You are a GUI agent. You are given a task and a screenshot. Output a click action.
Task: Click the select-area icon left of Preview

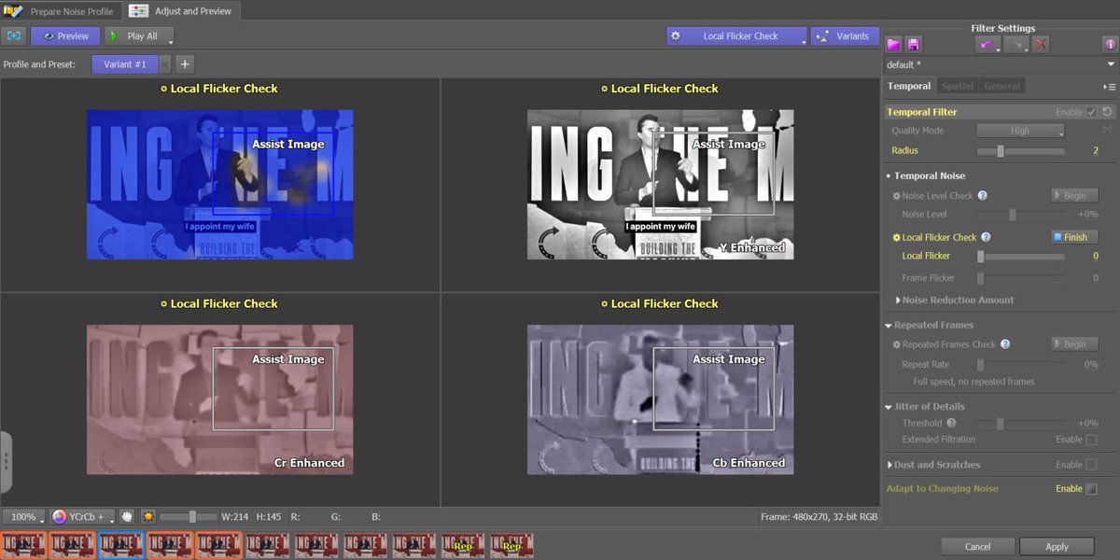pos(13,36)
